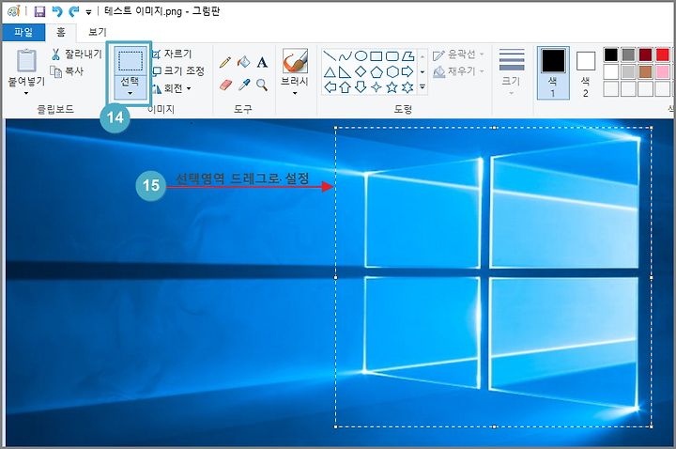676x449 pixels.
Task: Open the 윤곽선 outline dropdown
Action: click(x=459, y=54)
